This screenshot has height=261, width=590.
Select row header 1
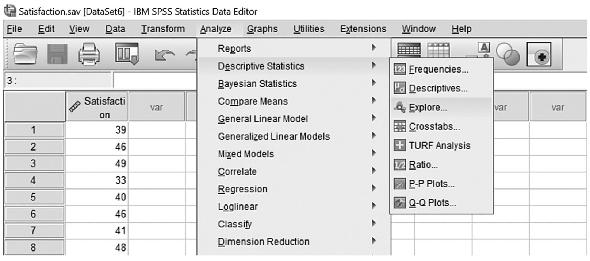point(34,130)
